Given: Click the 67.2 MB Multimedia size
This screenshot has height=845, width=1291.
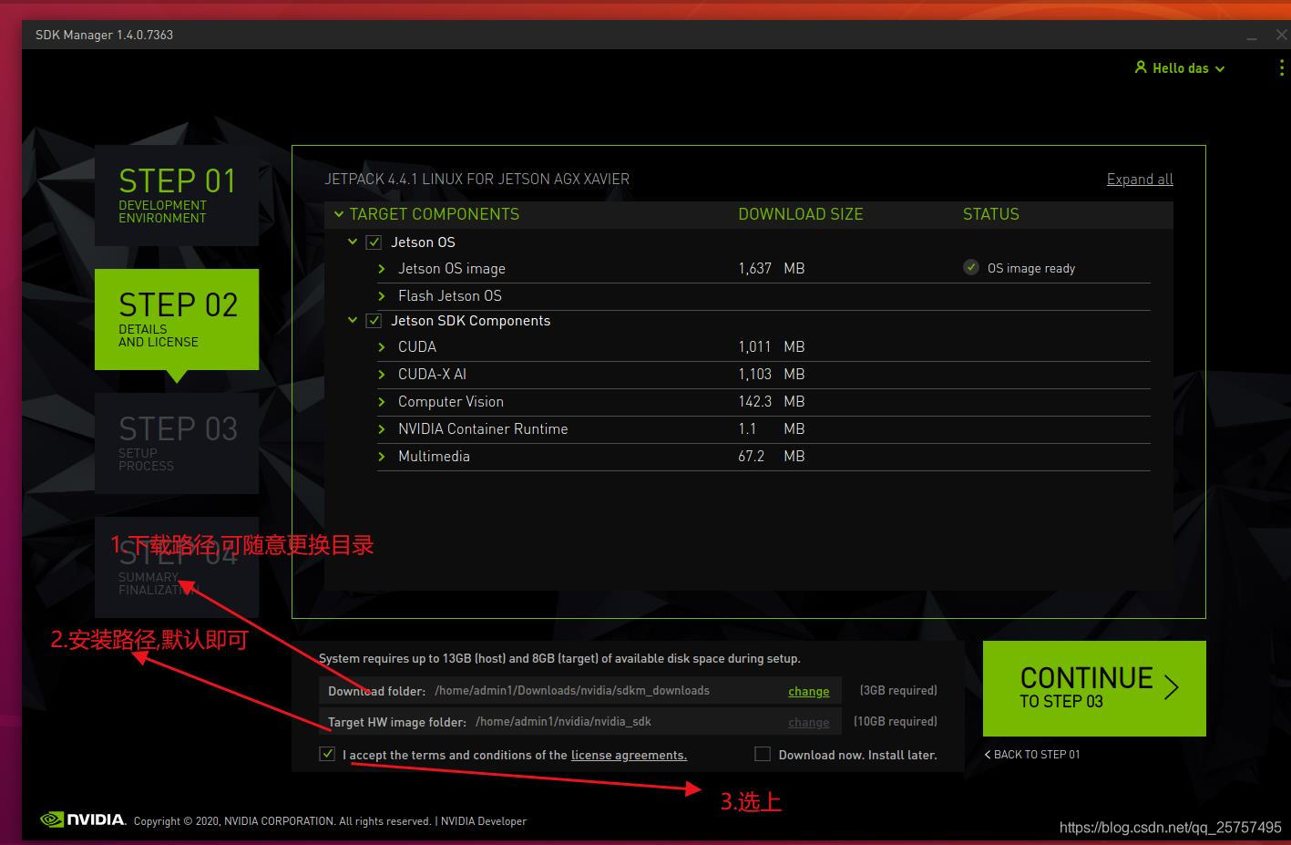Looking at the screenshot, I should tap(771, 456).
